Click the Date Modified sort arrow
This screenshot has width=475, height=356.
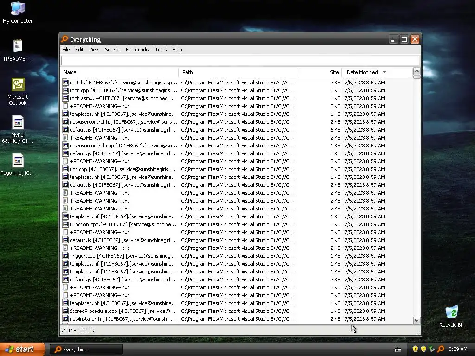(385, 72)
